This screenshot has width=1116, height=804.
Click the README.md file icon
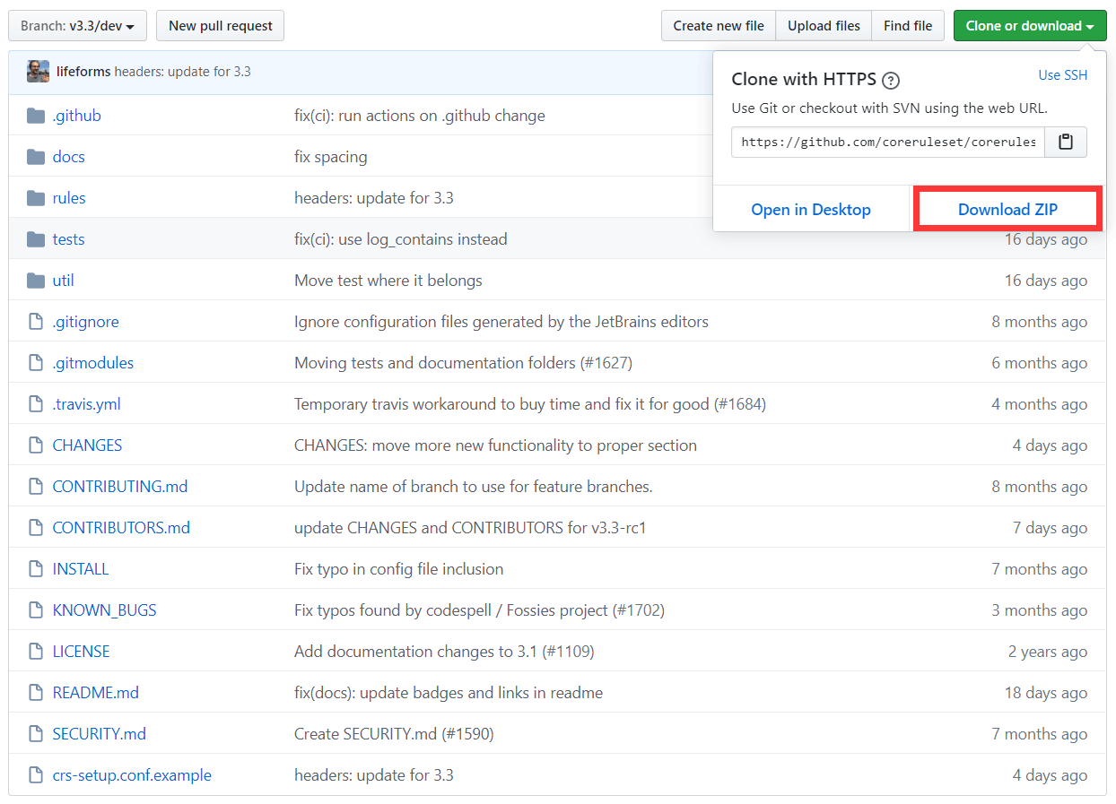click(x=36, y=693)
